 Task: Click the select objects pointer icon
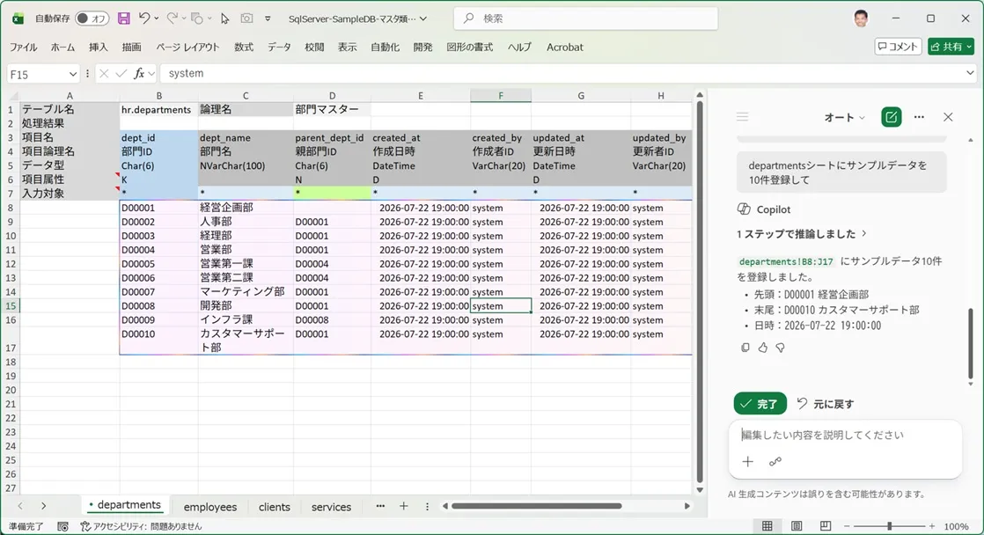point(224,18)
